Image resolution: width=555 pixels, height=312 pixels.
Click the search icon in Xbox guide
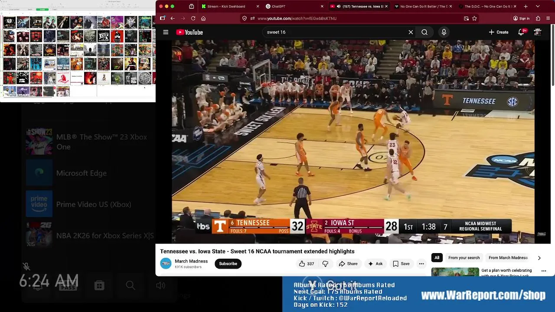click(x=130, y=285)
